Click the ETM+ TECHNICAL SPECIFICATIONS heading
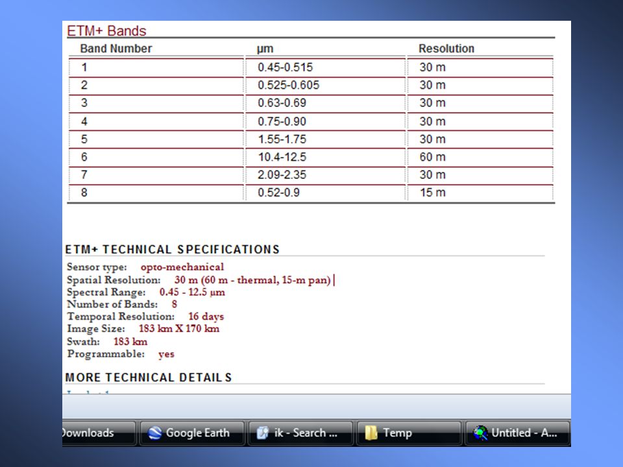 point(173,249)
